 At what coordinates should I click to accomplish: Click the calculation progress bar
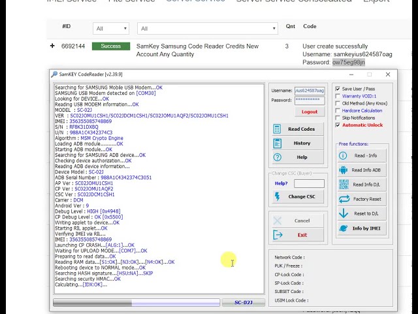point(137,302)
